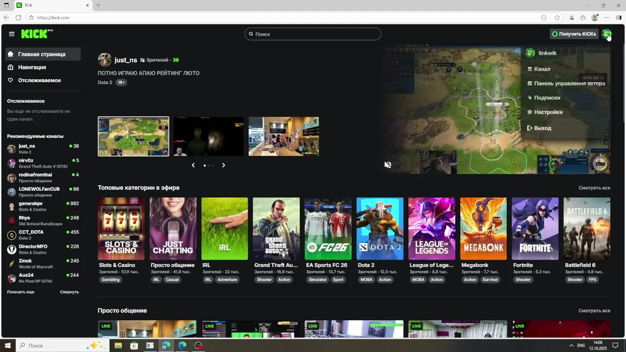The image size is (626, 352).
Task: Open the Dota 2 category card
Action: (380, 229)
